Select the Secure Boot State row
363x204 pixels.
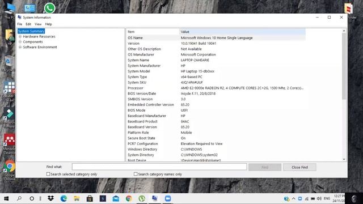[216, 138]
